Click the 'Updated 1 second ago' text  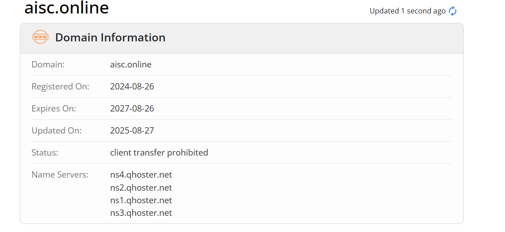click(407, 11)
